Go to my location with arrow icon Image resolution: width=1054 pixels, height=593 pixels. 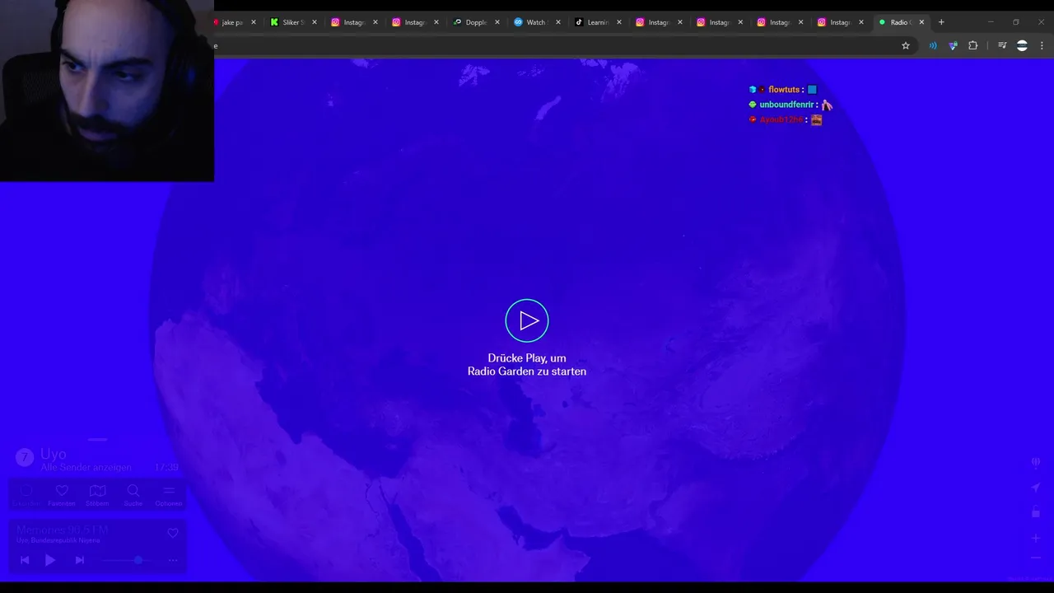click(x=1036, y=488)
